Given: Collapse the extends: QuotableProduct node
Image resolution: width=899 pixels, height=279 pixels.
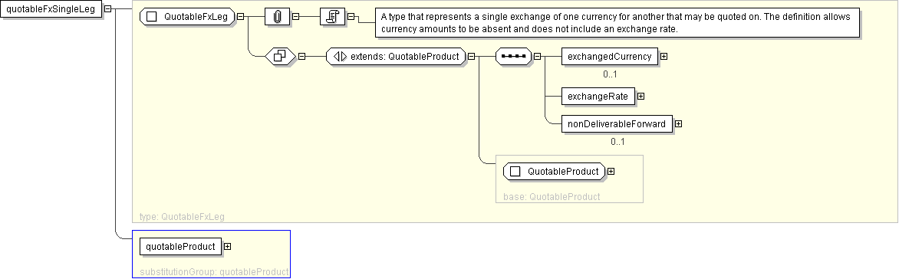Looking at the screenshot, I should click(x=471, y=56).
